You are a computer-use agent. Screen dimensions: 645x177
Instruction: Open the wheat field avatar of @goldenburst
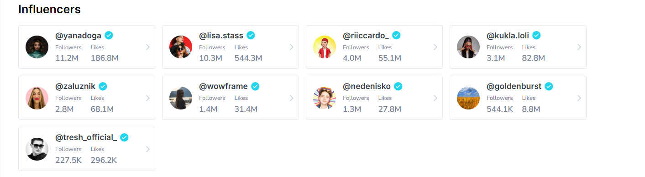(468, 98)
